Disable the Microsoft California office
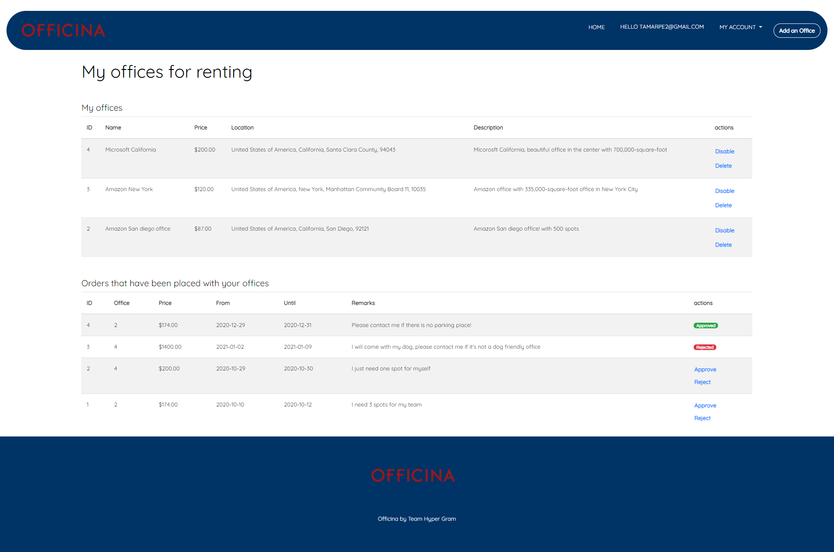This screenshot has width=834, height=552. pyautogui.click(x=725, y=152)
